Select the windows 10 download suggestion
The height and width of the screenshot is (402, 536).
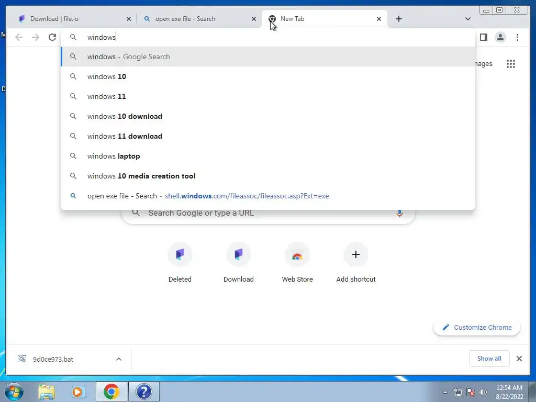268,116
